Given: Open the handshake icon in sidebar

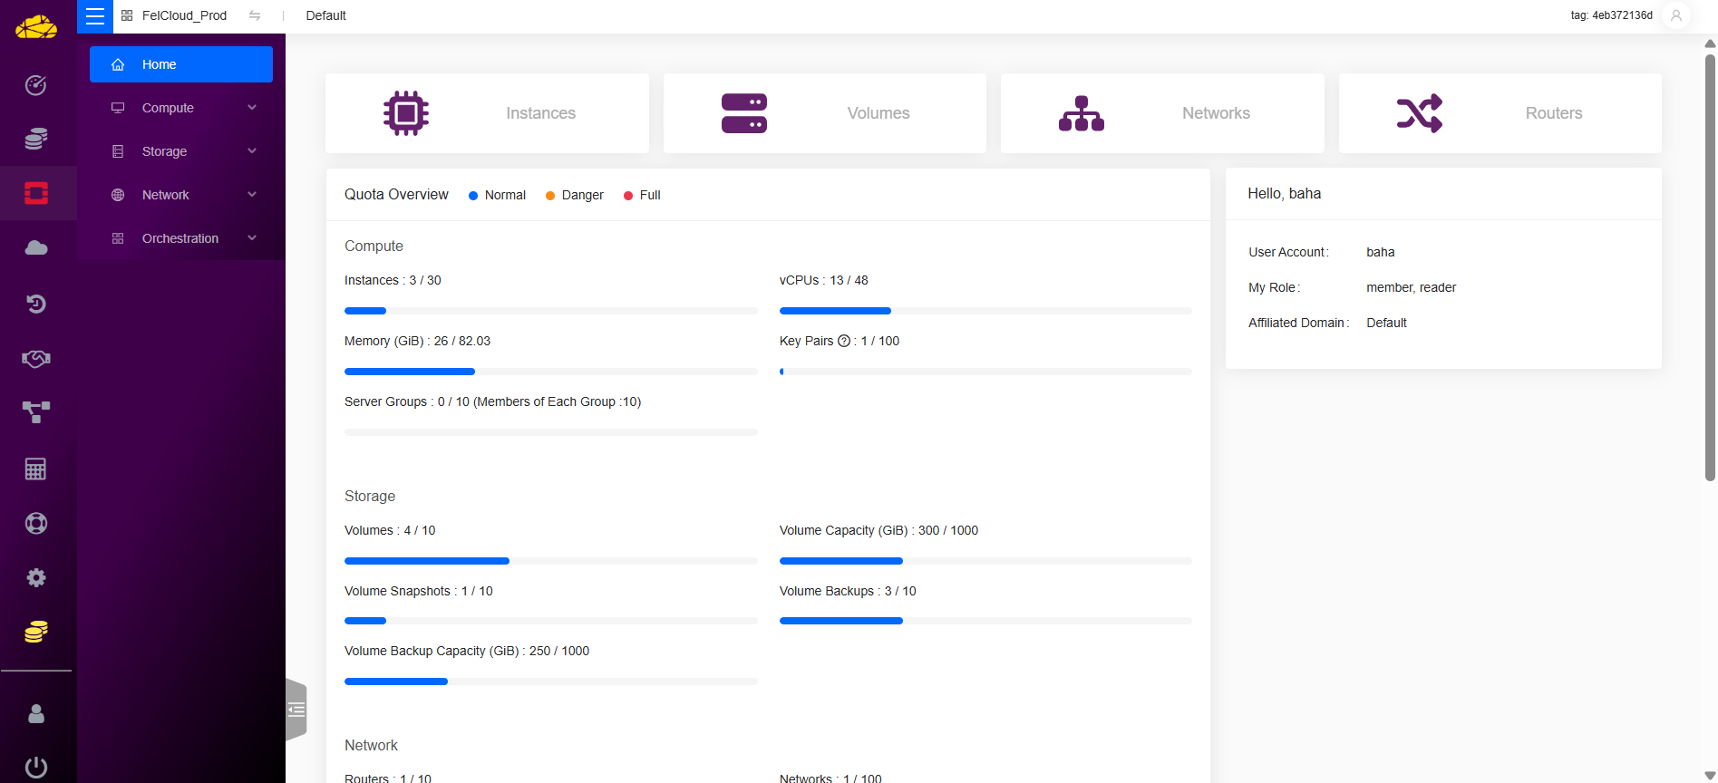Looking at the screenshot, I should pyautogui.click(x=36, y=359).
